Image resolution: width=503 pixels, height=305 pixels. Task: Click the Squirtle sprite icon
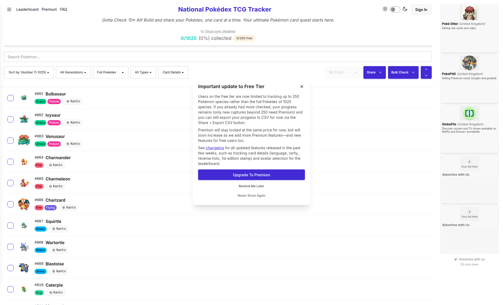click(x=24, y=225)
